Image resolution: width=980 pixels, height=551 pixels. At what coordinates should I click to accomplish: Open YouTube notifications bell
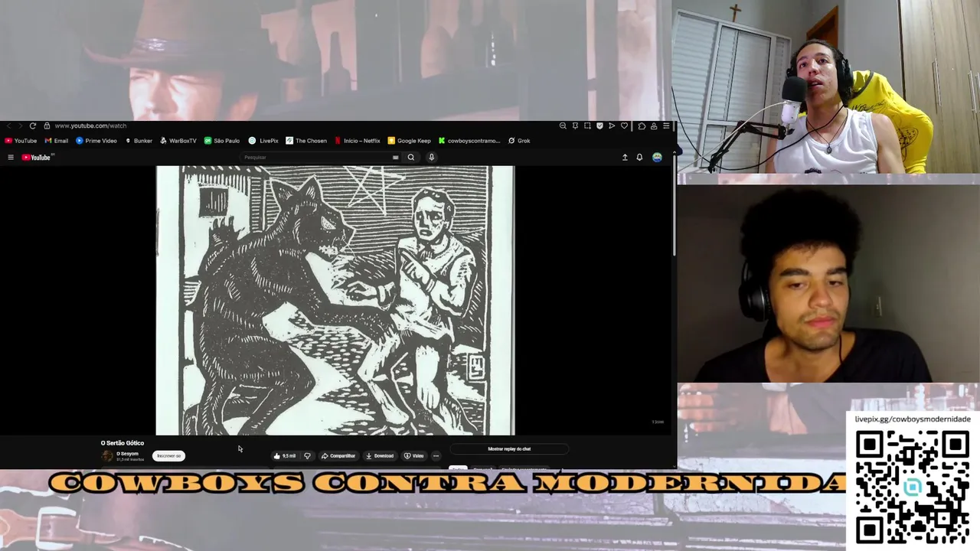639,158
